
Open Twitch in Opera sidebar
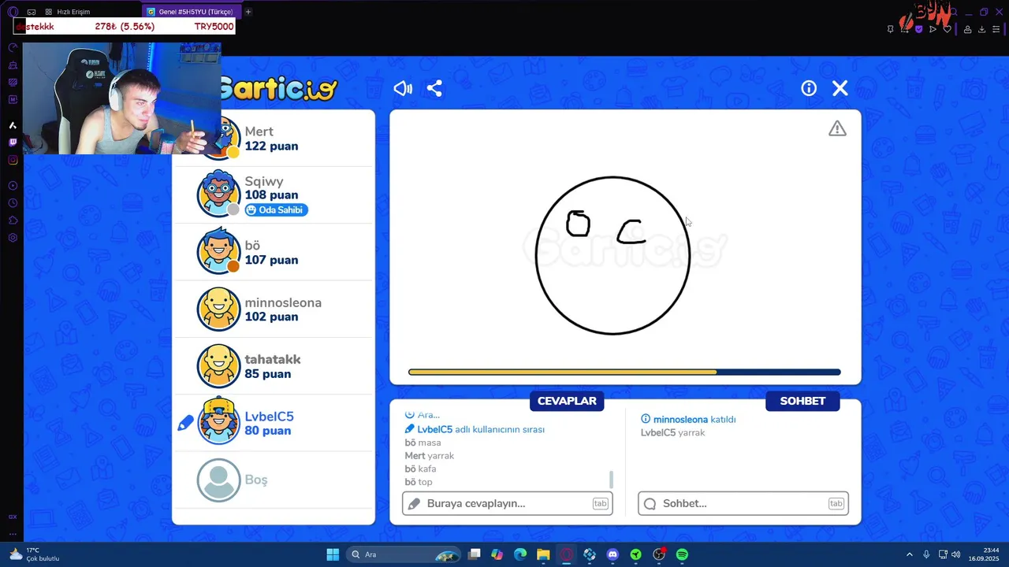(x=13, y=143)
